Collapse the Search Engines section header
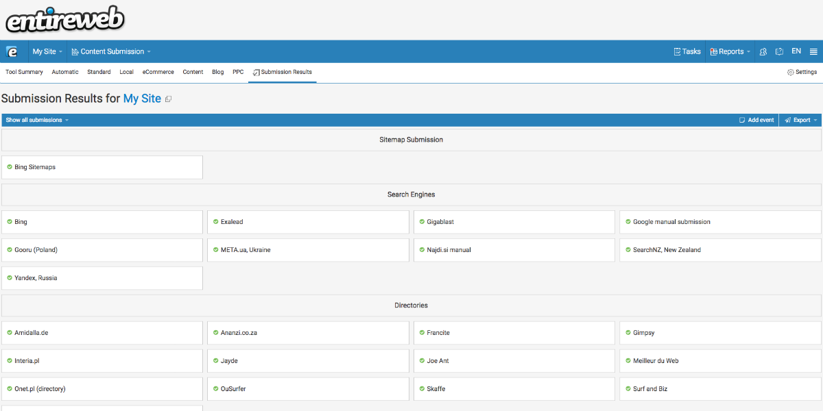The height and width of the screenshot is (411, 823). pos(411,195)
